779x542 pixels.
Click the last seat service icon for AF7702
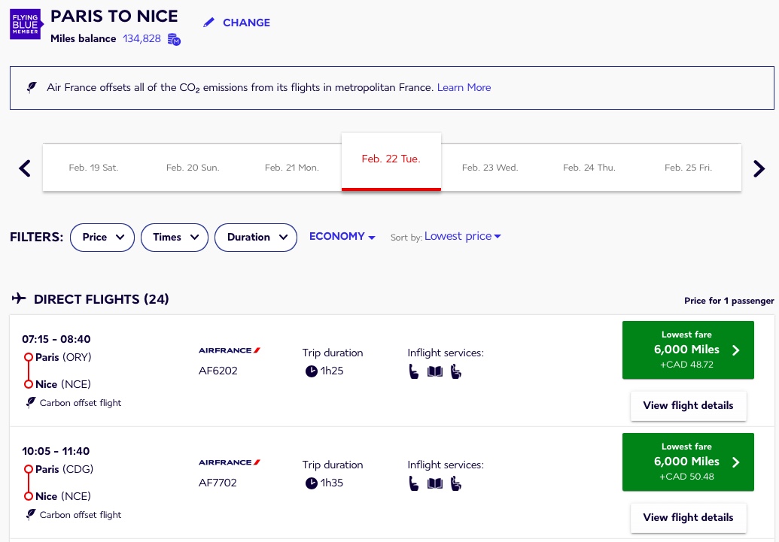[x=455, y=483]
